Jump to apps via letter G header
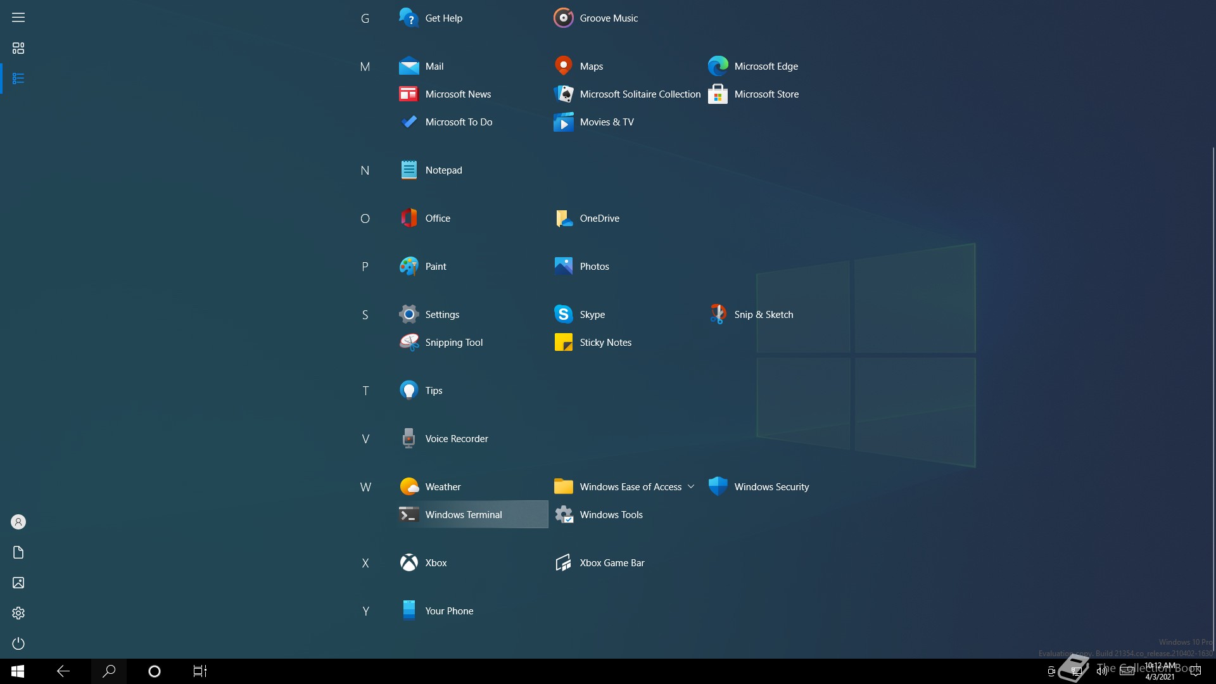Viewport: 1216px width, 684px height. point(365,18)
